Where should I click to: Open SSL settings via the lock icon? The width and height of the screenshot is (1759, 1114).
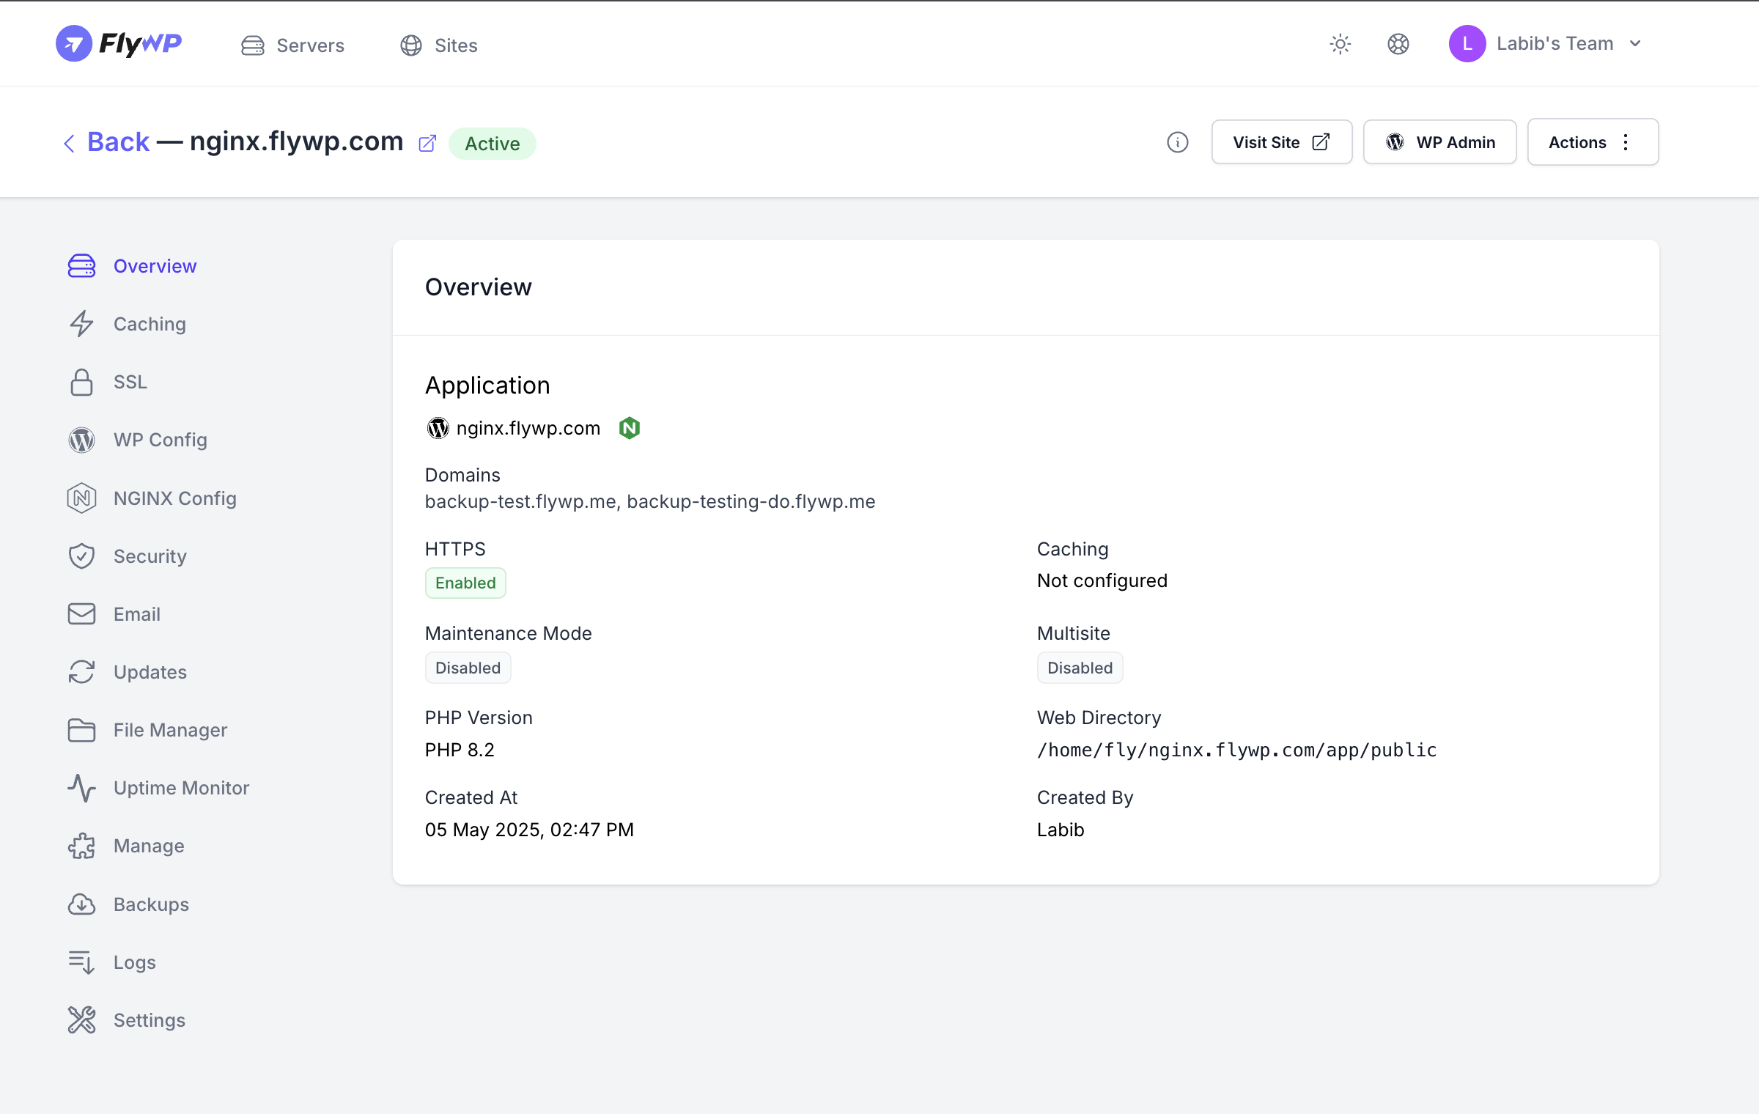click(x=81, y=382)
